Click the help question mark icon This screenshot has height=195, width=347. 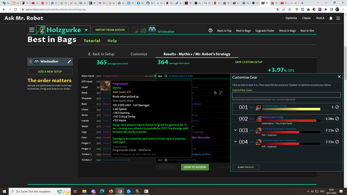point(210,30)
